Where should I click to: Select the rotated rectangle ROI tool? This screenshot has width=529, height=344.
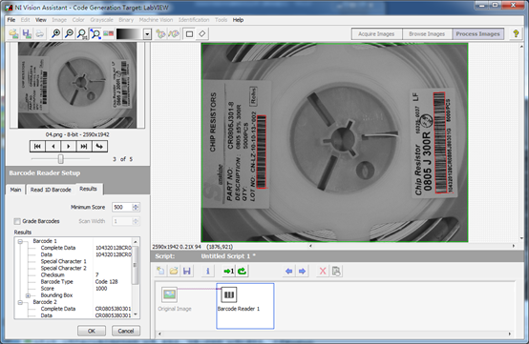click(202, 34)
